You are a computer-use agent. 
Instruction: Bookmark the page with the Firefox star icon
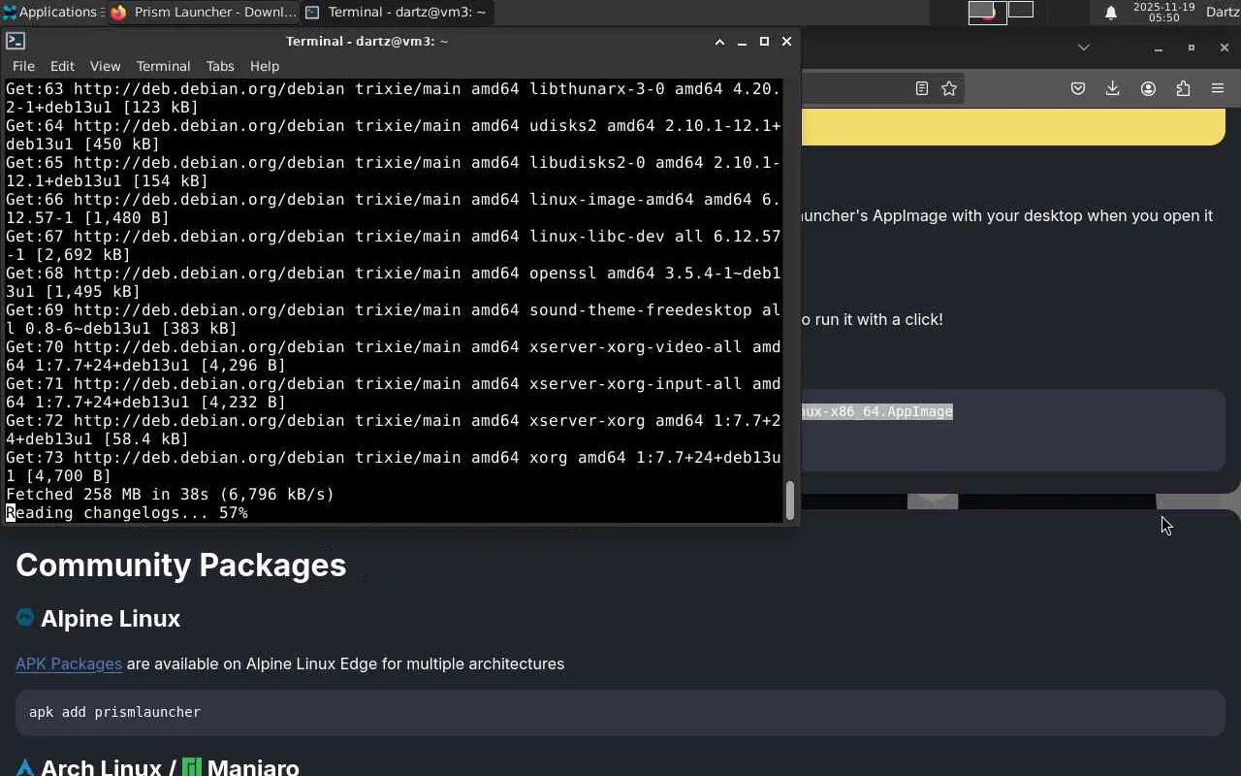click(x=949, y=88)
